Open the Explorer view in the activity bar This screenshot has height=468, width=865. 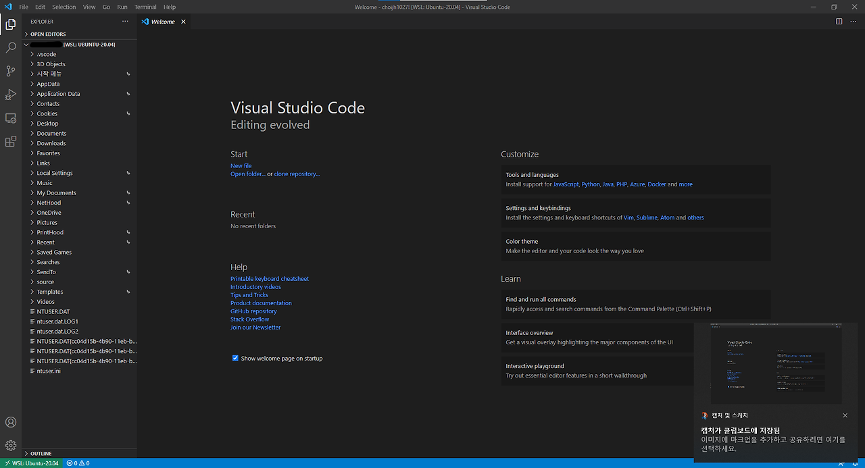coord(10,24)
